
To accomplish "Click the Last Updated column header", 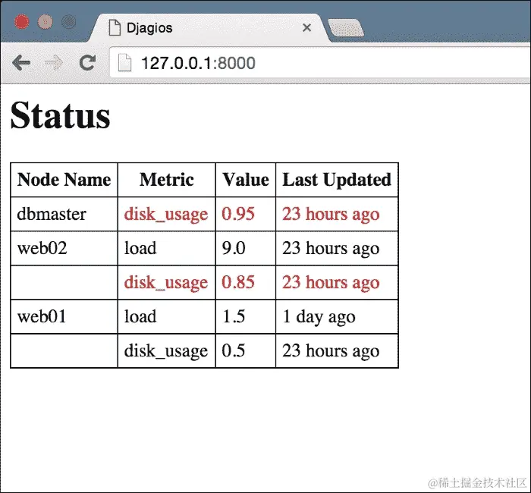I will [337, 180].
